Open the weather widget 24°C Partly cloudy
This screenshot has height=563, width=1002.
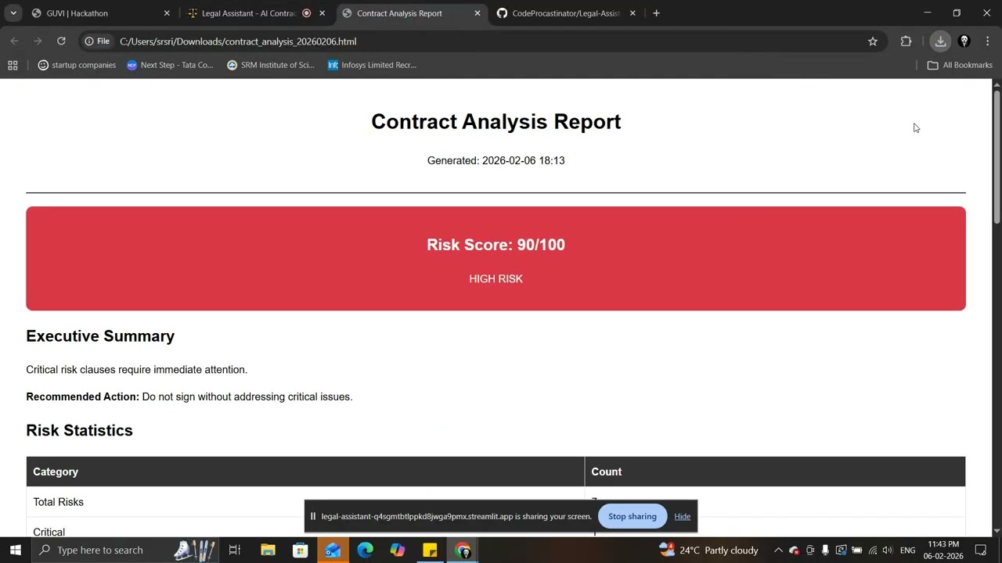[x=709, y=550]
